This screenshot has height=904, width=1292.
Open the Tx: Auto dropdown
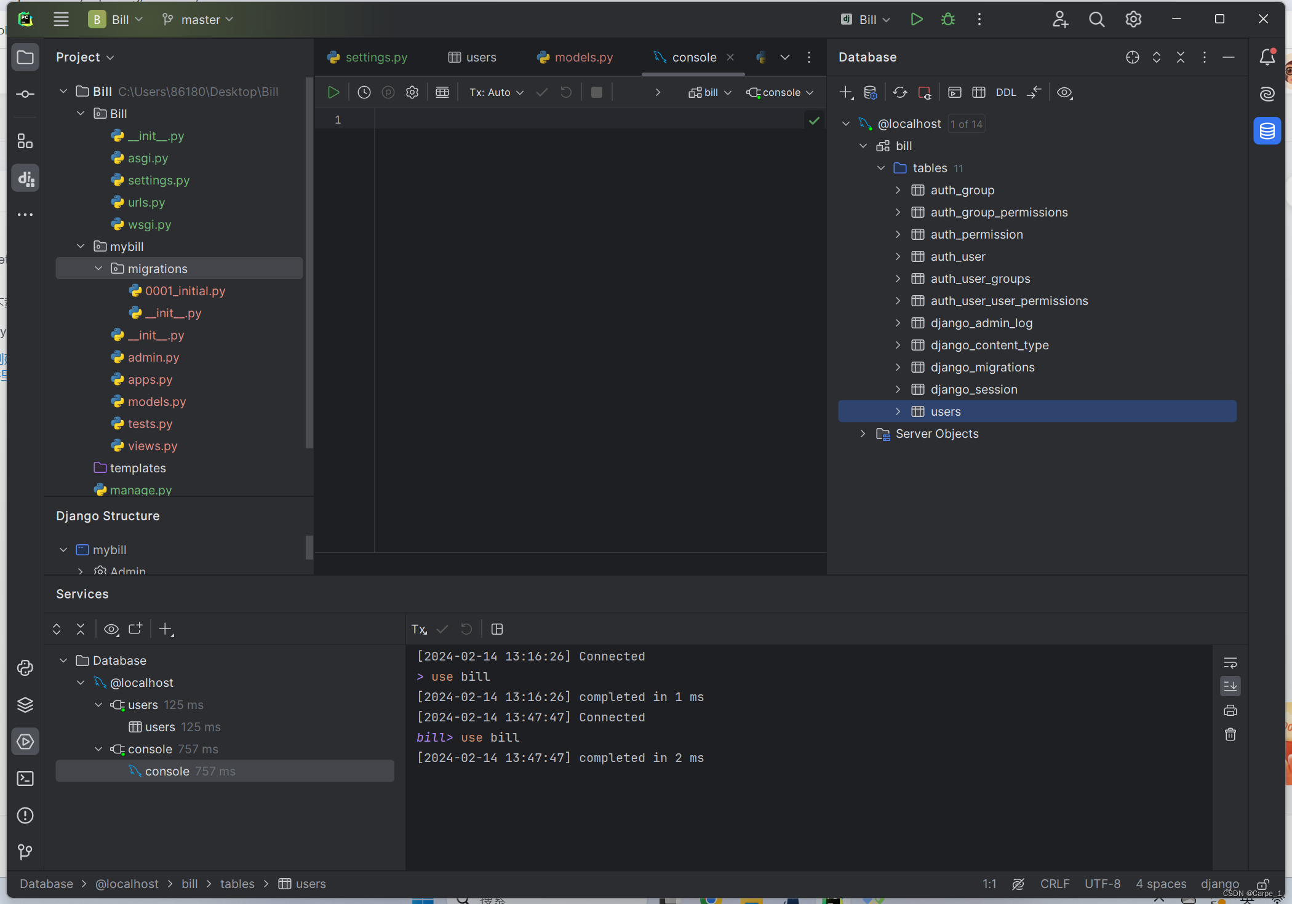[x=495, y=92]
